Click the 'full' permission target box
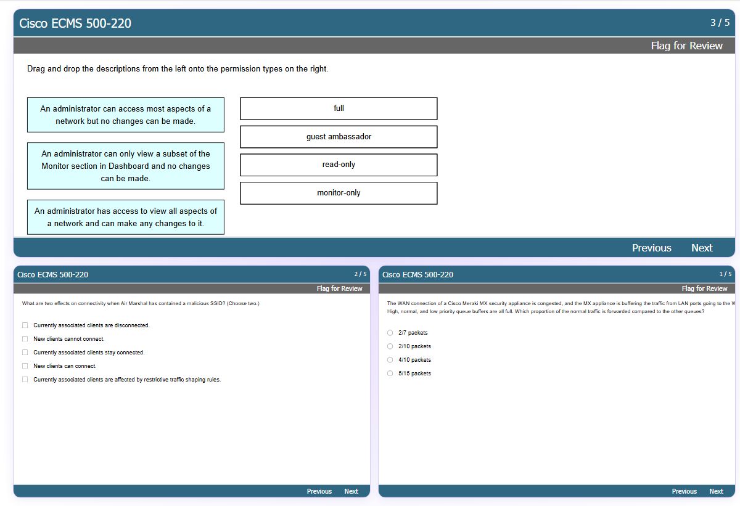Viewport: 740px width, 506px height. click(x=339, y=108)
